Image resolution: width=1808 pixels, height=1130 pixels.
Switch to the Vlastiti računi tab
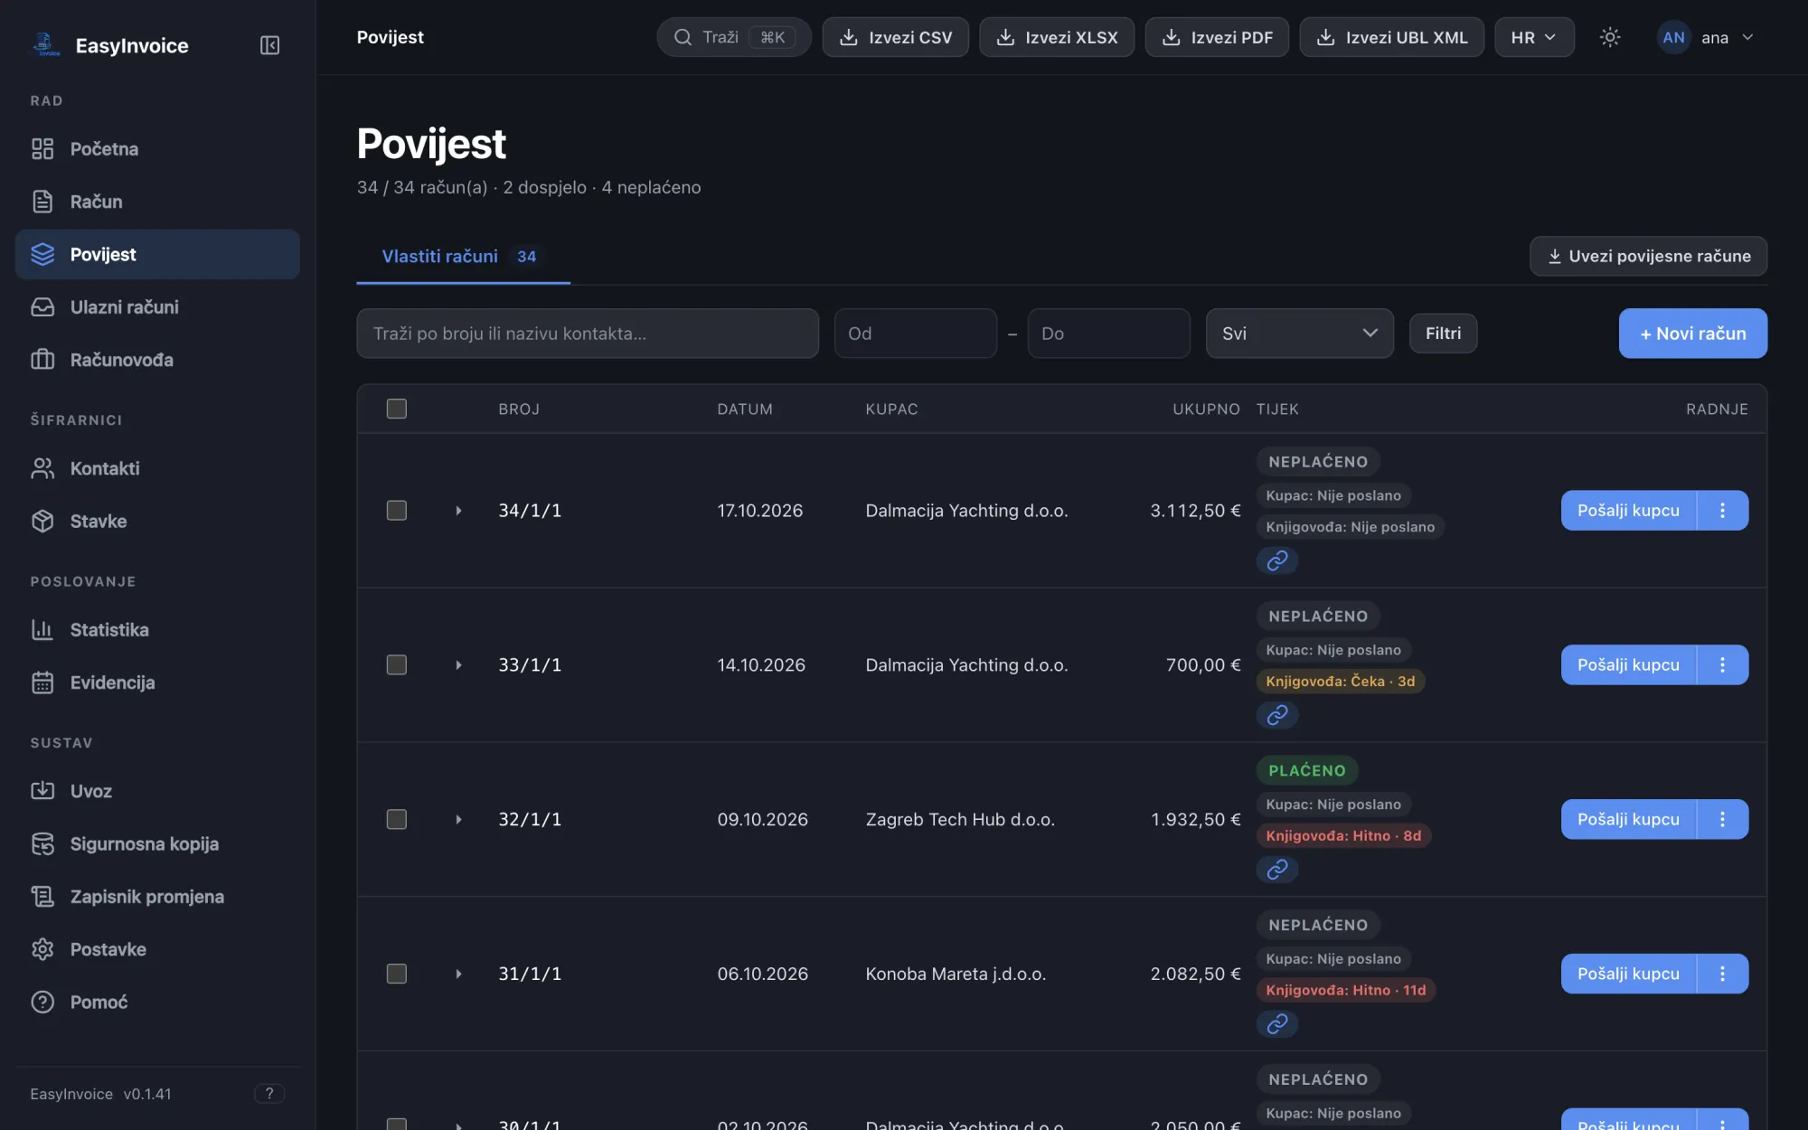coord(463,257)
